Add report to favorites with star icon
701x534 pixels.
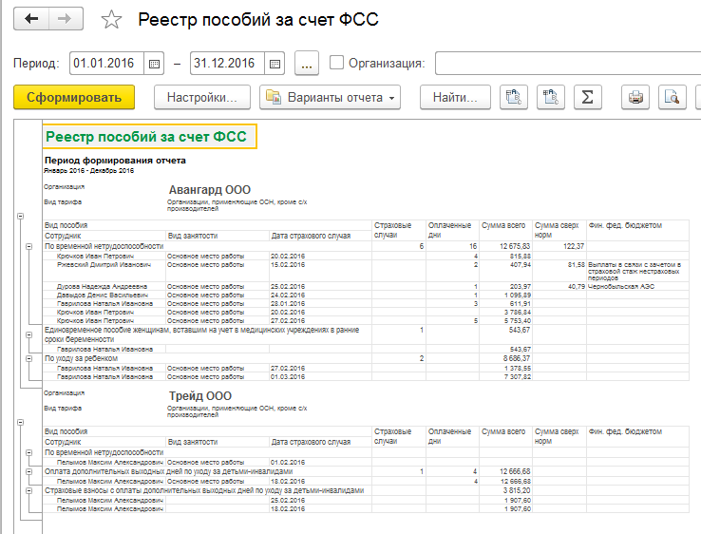(111, 20)
